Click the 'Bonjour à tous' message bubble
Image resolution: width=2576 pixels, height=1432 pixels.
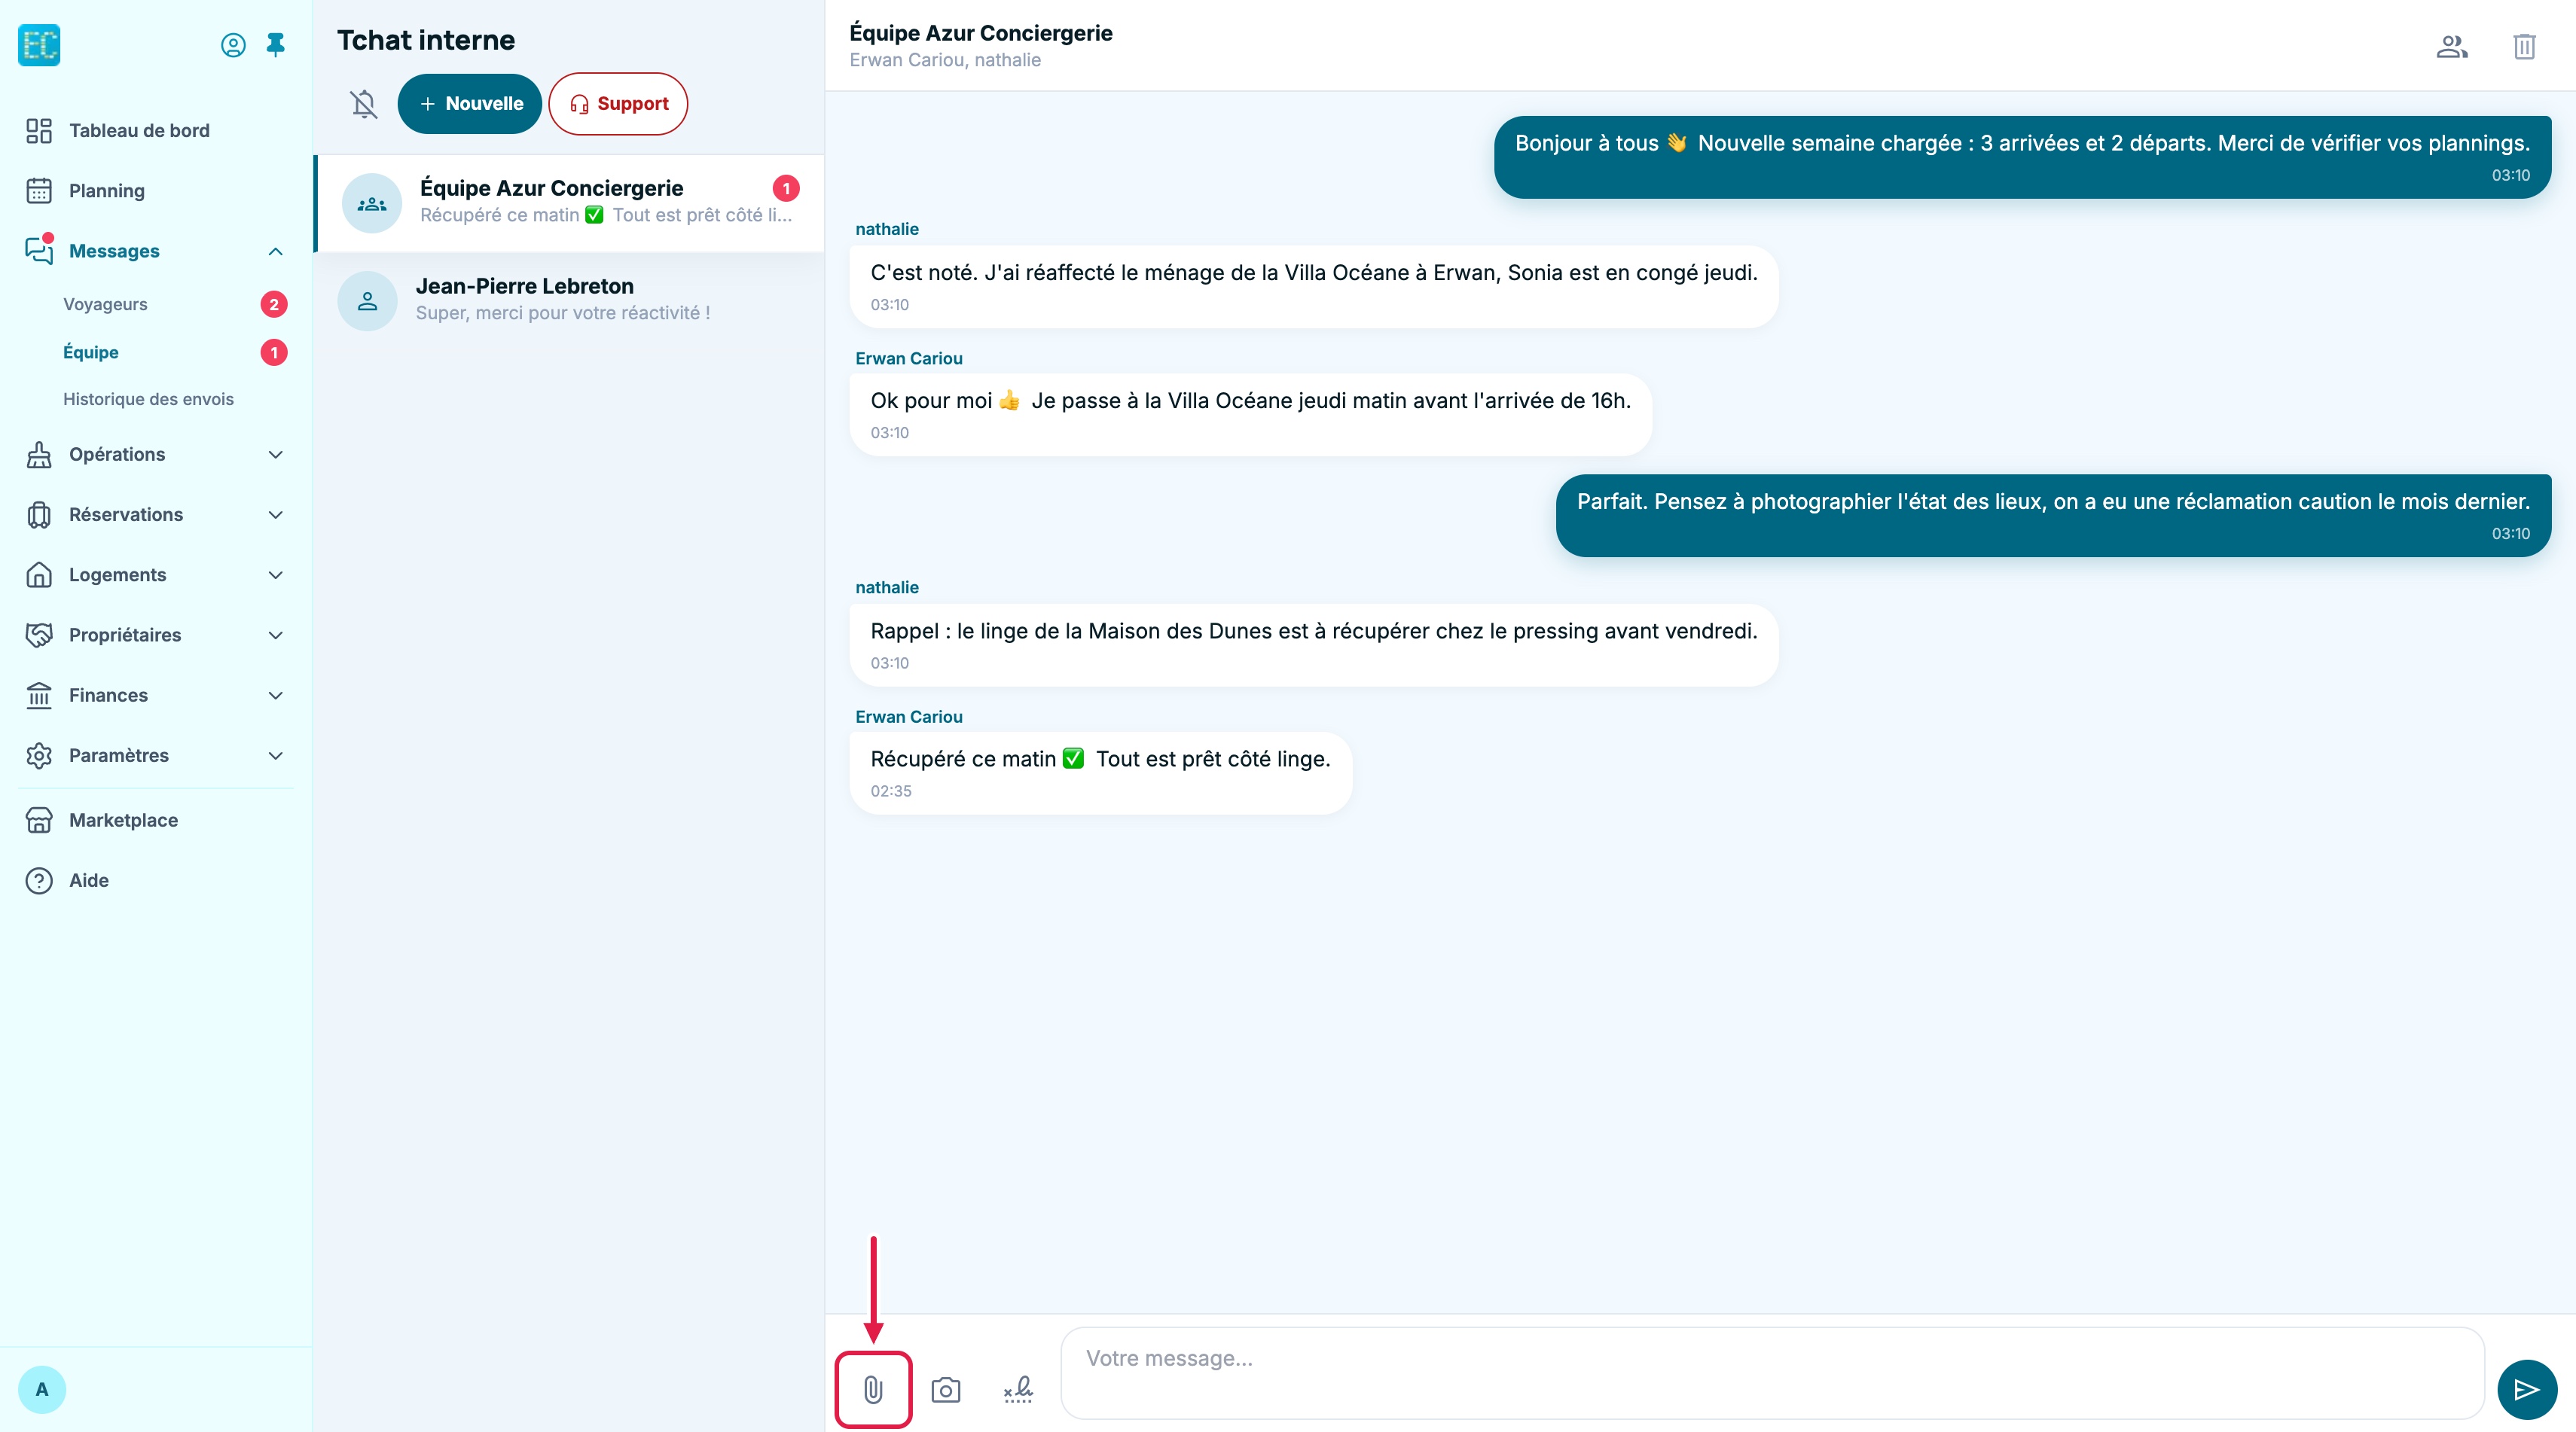point(2022,157)
